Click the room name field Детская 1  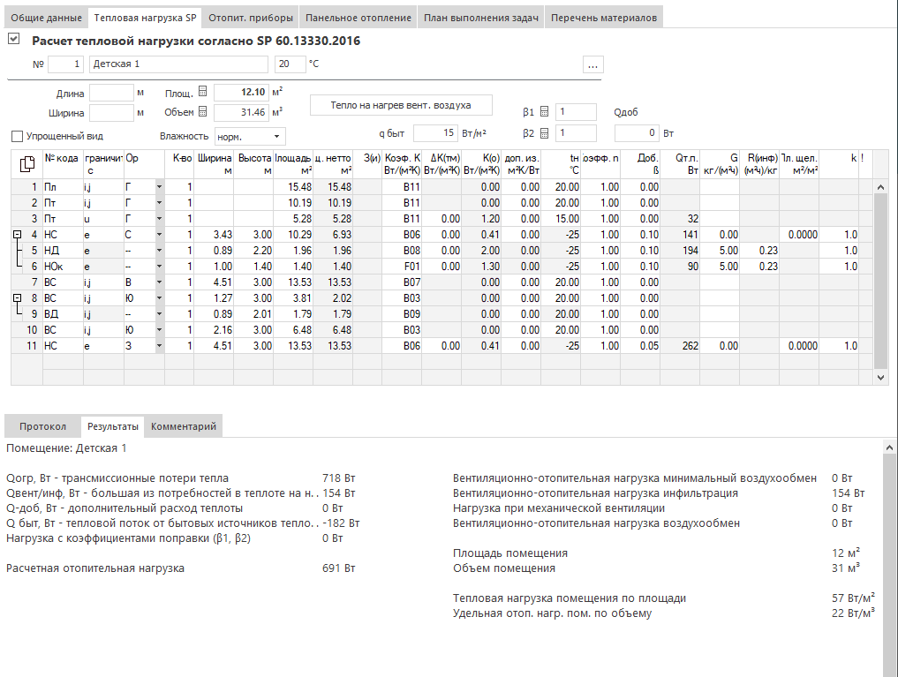pos(178,64)
